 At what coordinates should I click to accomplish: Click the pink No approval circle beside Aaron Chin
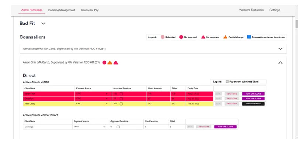click(x=104, y=62)
